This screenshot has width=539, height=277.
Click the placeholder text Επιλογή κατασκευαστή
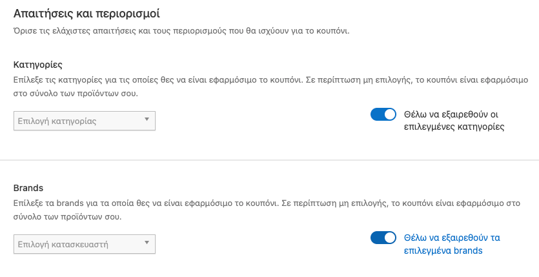pyautogui.click(x=63, y=245)
